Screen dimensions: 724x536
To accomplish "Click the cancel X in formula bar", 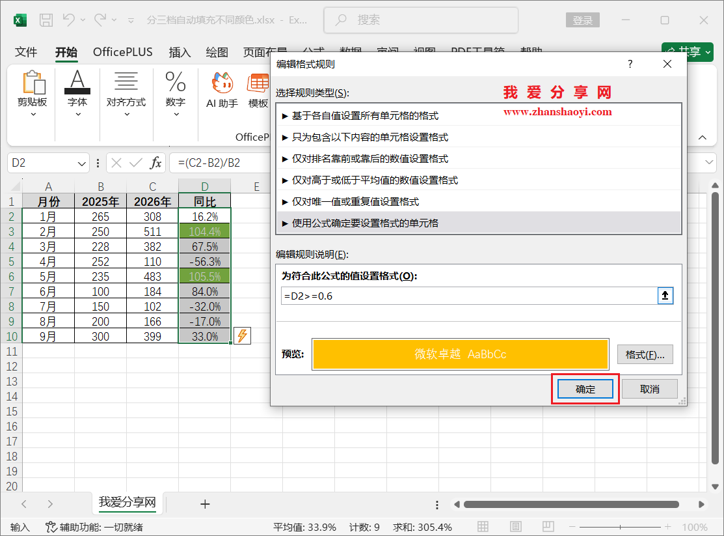I will pos(116,163).
